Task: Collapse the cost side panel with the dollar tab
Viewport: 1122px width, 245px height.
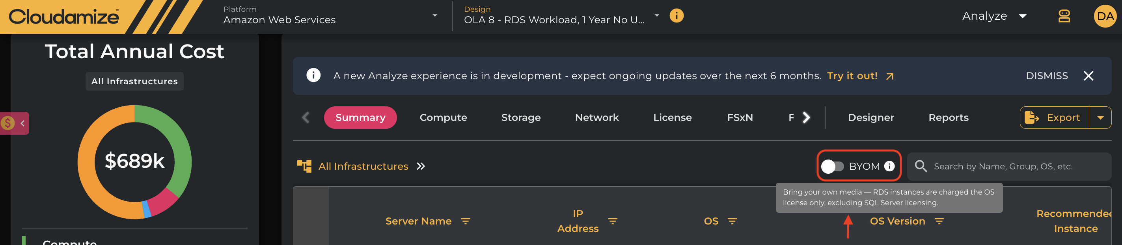Action: coord(14,123)
